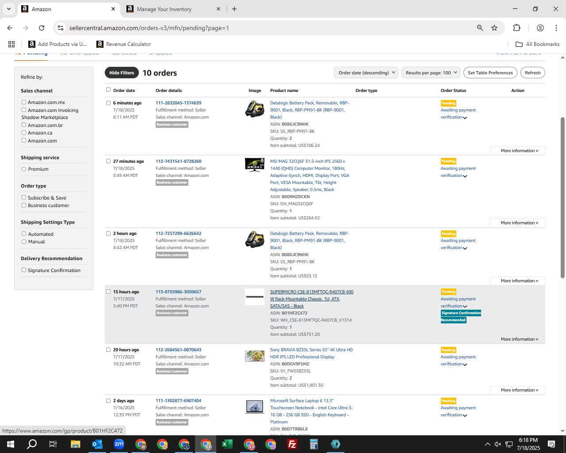Open Outlook from taskbar

point(97,444)
